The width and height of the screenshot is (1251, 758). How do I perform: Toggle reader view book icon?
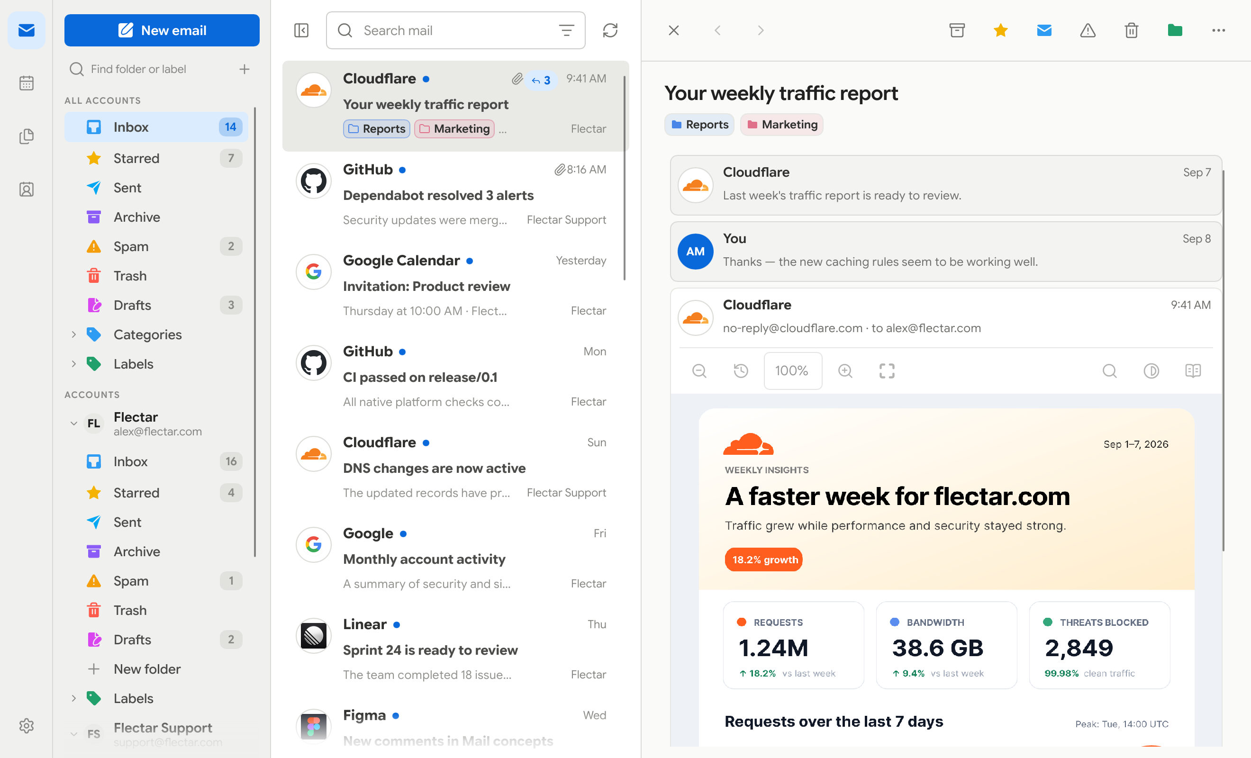click(x=1193, y=371)
